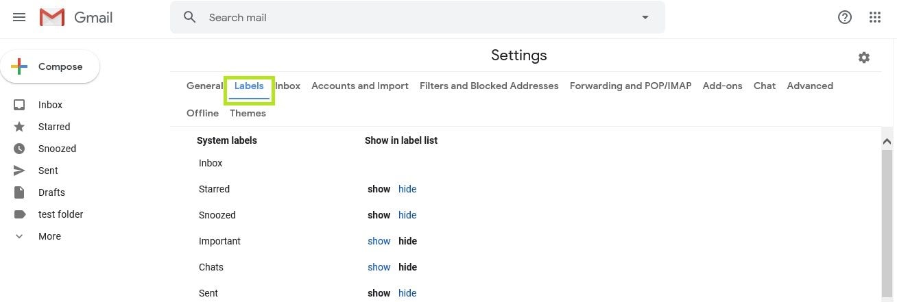Show the Chats label in list
Image resolution: width=897 pixels, height=302 pixels.
point(379,267)
